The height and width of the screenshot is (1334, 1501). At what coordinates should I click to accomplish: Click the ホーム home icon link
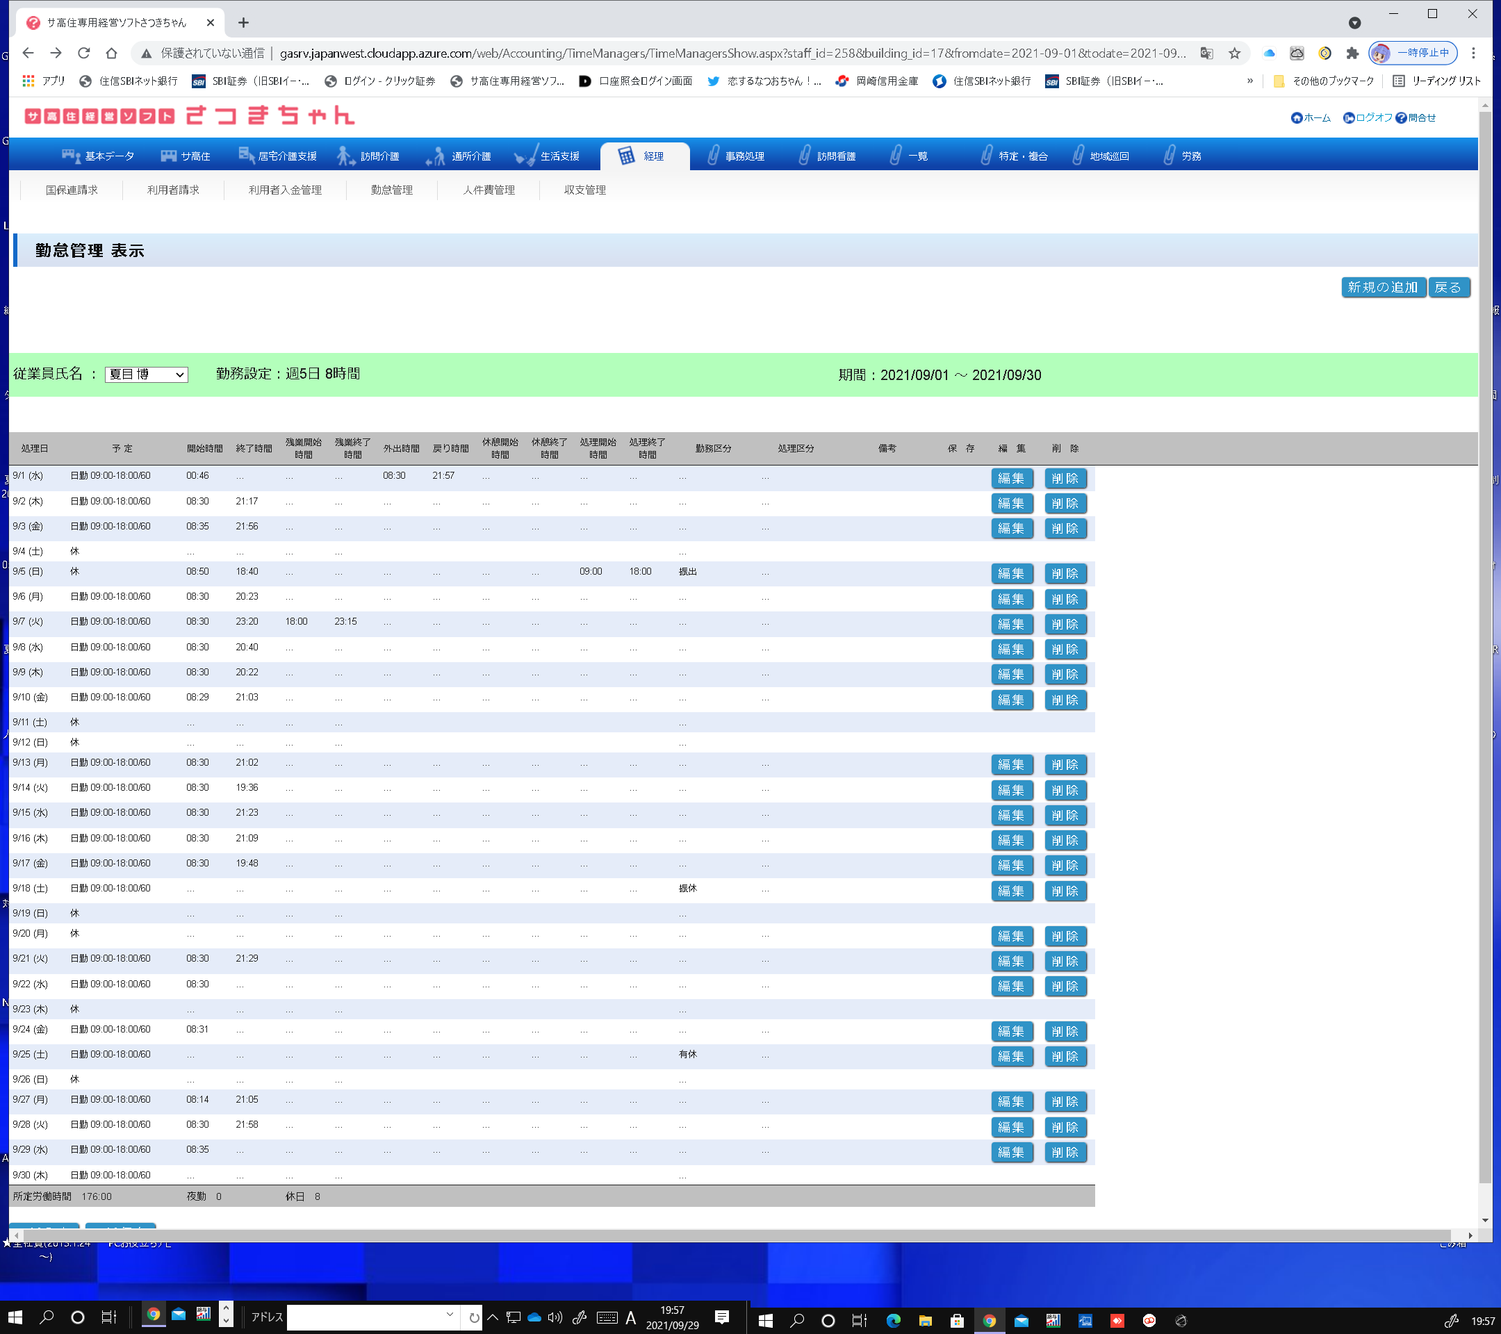pyautogui.click(x=1296, y=118)
